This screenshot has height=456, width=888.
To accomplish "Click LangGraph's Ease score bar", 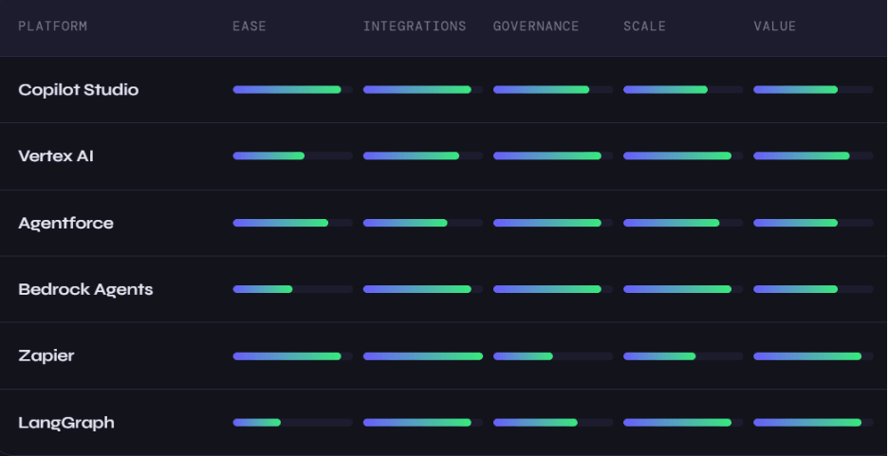I will (293, 423).
